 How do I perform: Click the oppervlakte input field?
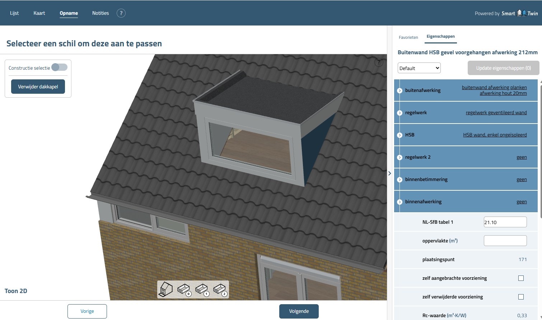[505, 241]
